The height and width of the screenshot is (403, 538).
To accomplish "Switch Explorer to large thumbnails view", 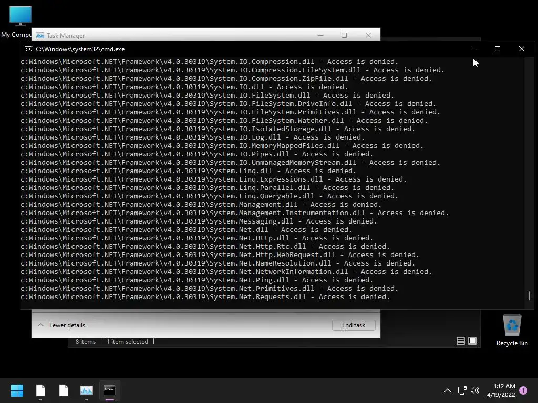I will (x=472, y=341).
